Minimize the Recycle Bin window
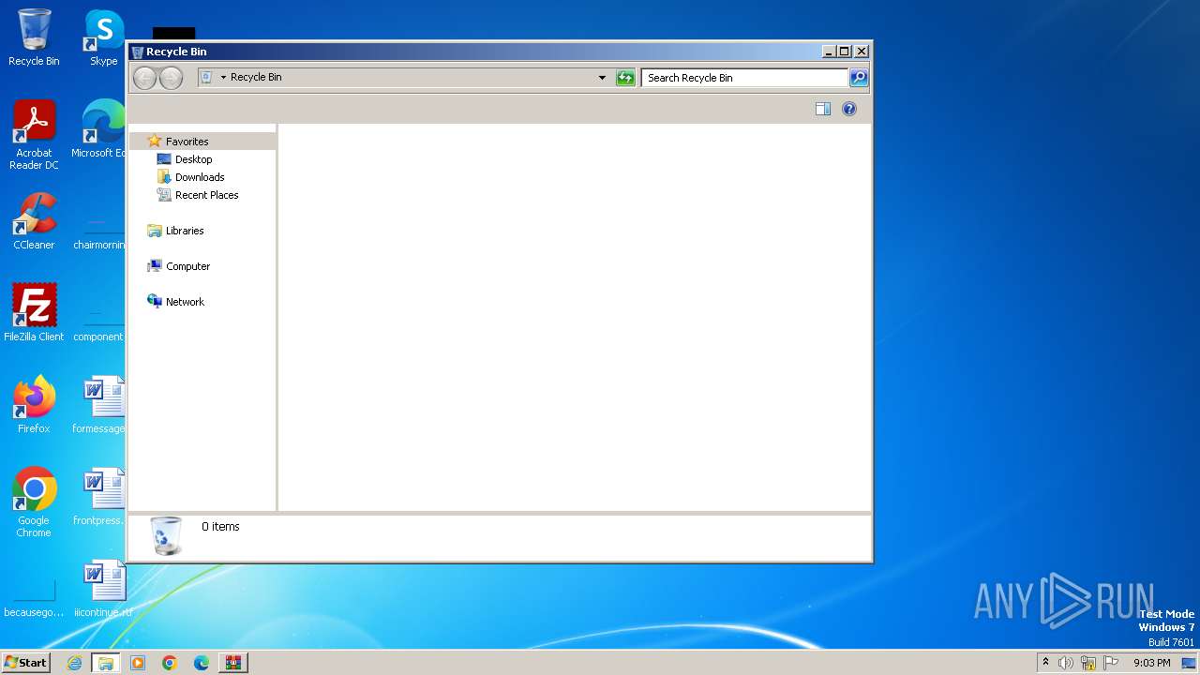 point(828,52)
